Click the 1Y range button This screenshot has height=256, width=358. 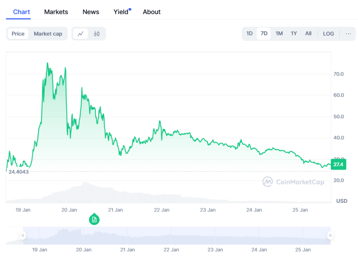[x=293, y=34]
